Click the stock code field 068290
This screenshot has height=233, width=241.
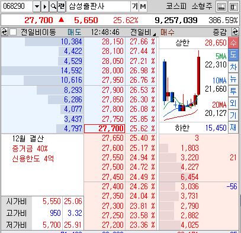(17, 7)
